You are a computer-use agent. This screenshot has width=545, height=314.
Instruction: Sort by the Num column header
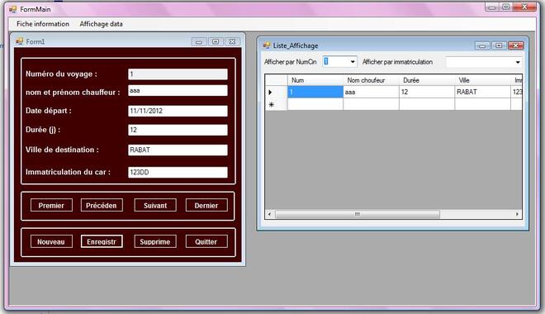315,80
